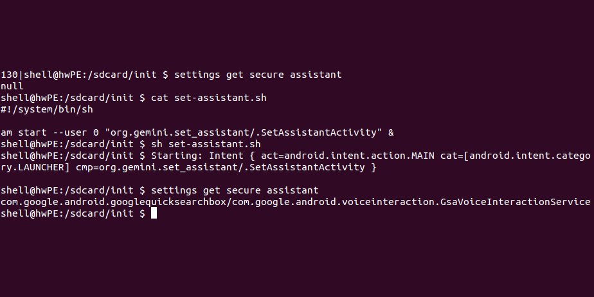This screenshot has height=297, width=594.
Task: Click the "GsaVoiceInteractionService" text
Action: [515, 202]
